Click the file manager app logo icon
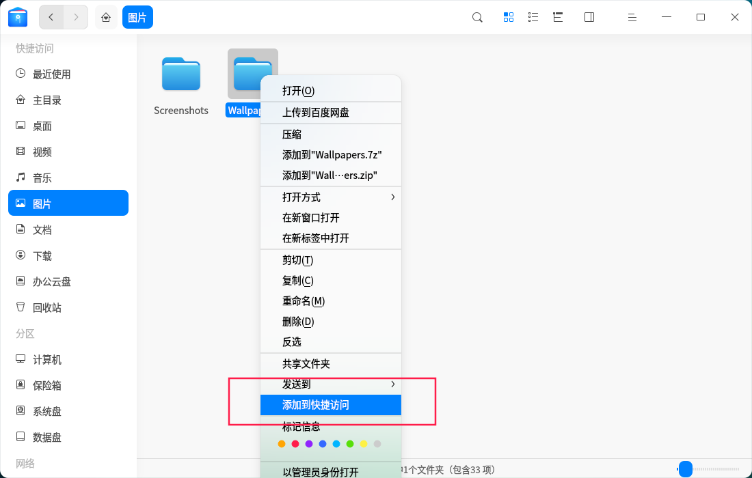 tap(18, 17)
